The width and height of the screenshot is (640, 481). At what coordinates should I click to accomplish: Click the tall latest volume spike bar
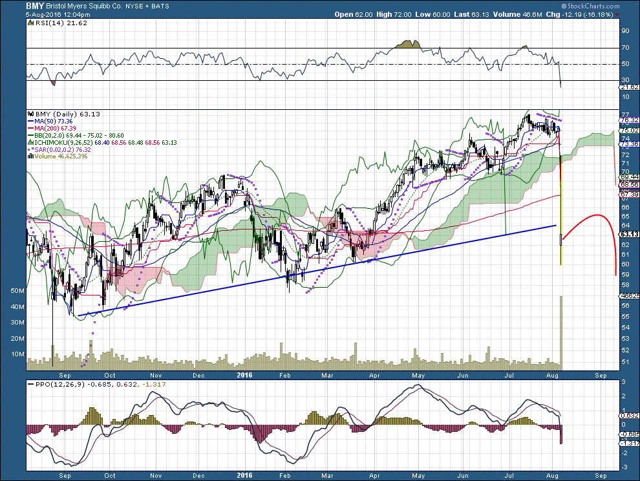click(x=561, y=333)
